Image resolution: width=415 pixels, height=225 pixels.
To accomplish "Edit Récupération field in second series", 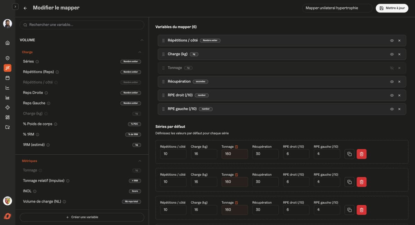I will [x=266, y=182].
